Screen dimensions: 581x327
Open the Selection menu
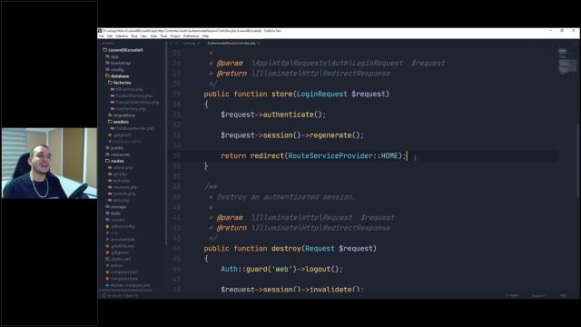pyautogui.click(x=122, y=36)
